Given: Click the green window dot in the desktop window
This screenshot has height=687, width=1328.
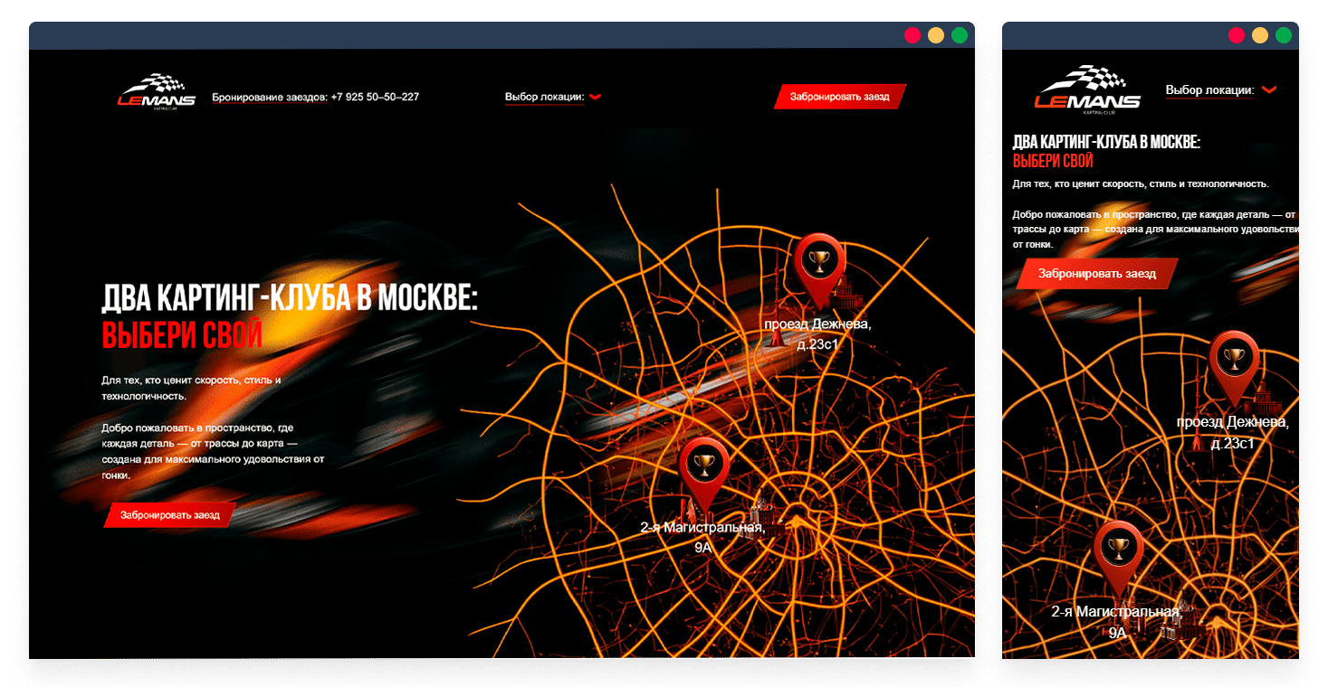Looking at the screenshot, I should point(960,35).
